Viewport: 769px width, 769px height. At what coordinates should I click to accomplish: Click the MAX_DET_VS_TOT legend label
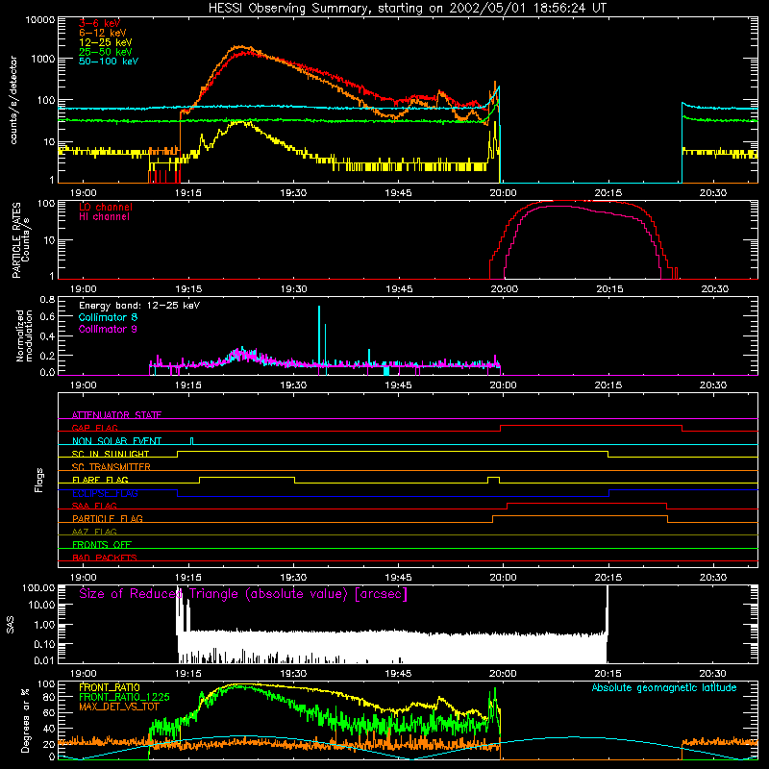click(118, 707)
